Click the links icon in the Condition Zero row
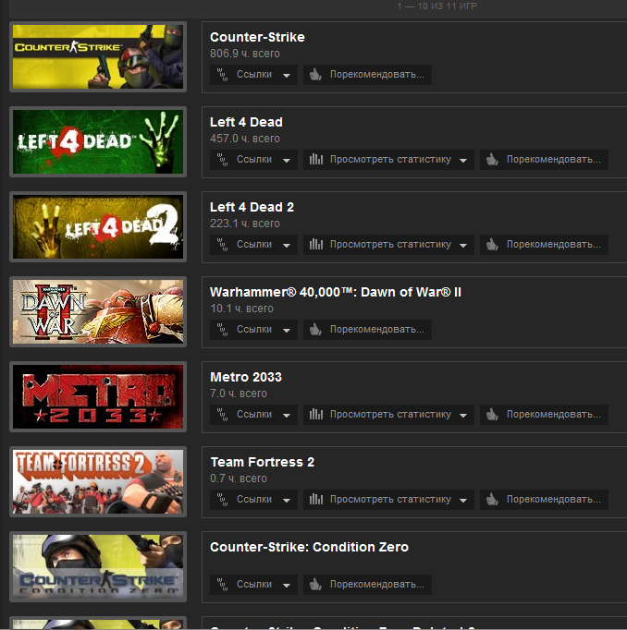 (x=222, y=585)
